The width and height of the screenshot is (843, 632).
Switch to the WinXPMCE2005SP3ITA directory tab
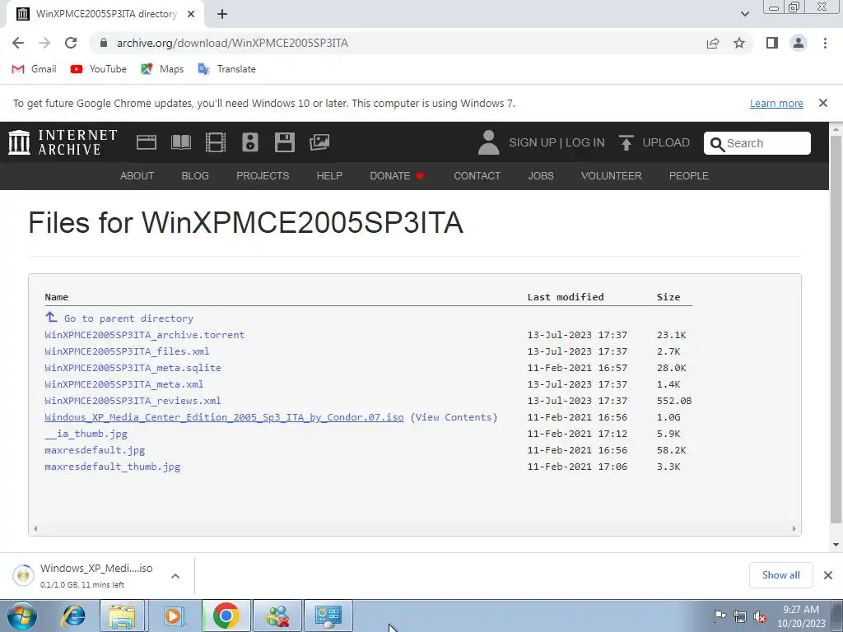pyautogui.click(x=105, y=14)
